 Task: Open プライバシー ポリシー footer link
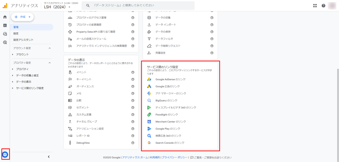pos(175,157)
